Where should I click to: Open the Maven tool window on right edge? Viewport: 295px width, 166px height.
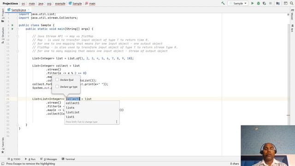point(292,15)
